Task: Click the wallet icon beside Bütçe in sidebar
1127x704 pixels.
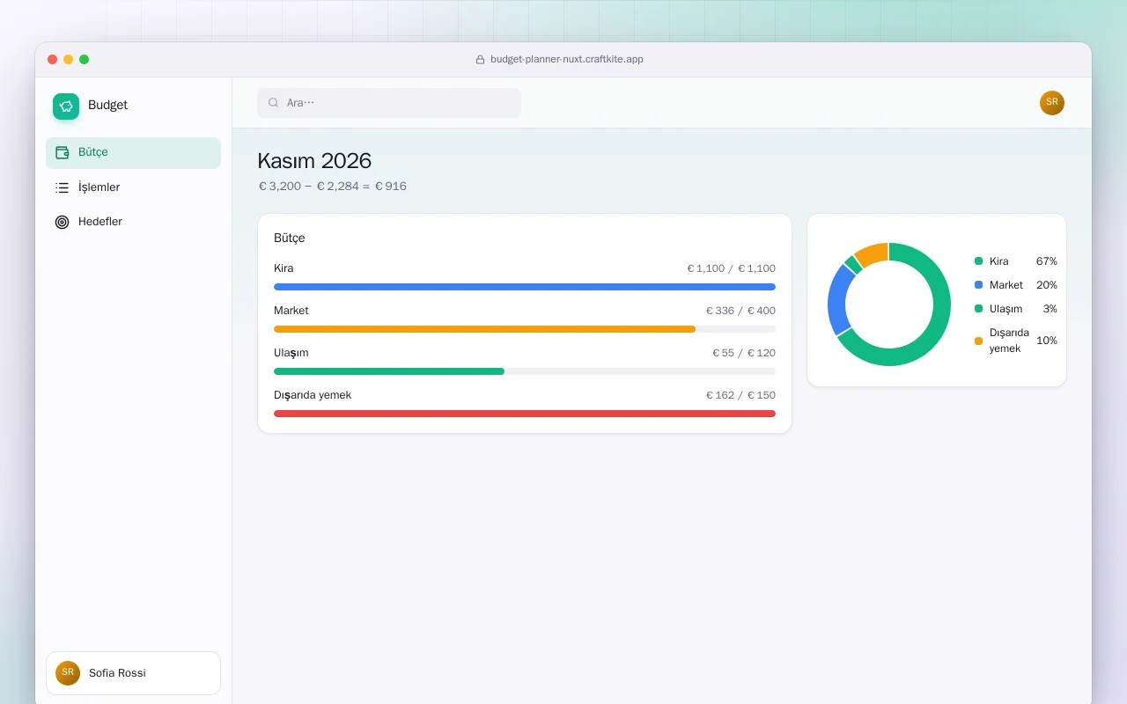Action: click(63, 152)
